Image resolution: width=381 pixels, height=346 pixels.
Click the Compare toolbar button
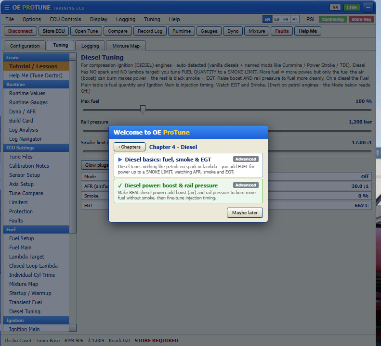click(118, 31)
